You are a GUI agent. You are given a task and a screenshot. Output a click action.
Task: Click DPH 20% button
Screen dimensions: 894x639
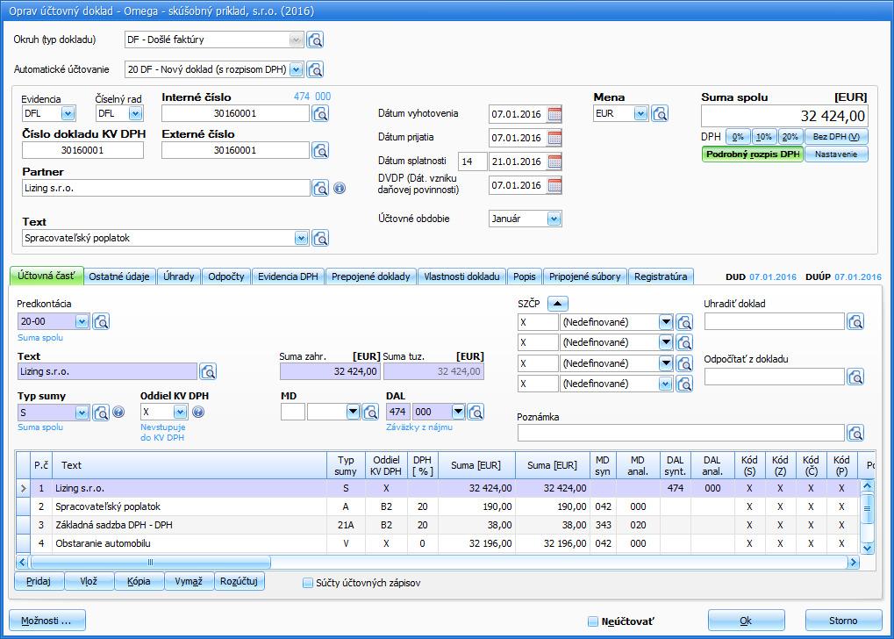coord(790,137)
